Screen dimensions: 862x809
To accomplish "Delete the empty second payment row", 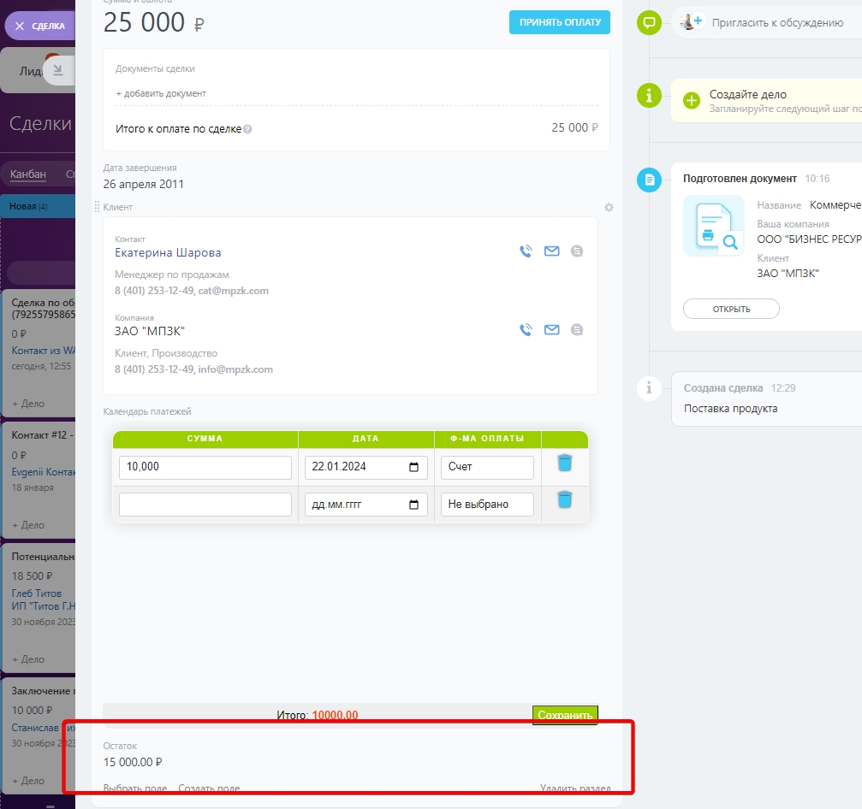I will click(565, 499).
